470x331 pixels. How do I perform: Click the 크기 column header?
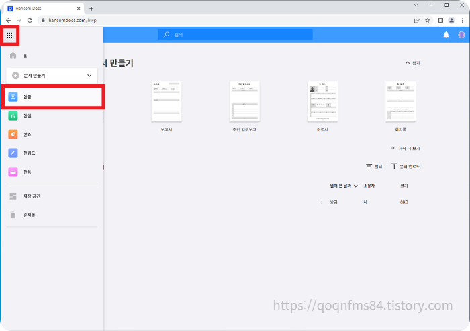pos(404,186)
